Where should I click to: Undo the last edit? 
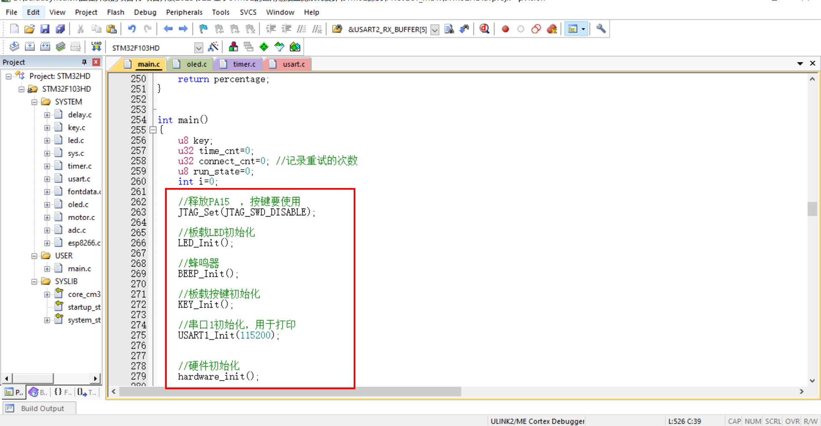(x=132, y=29)
